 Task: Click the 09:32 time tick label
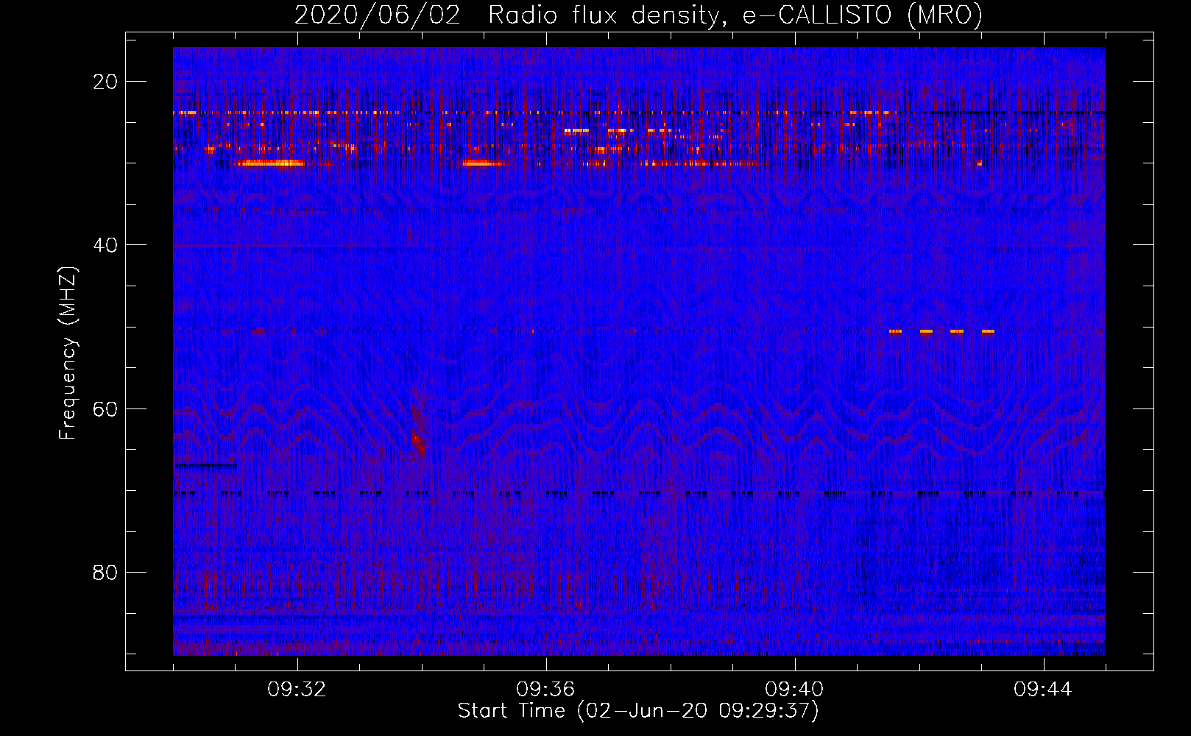coord(297,690)
